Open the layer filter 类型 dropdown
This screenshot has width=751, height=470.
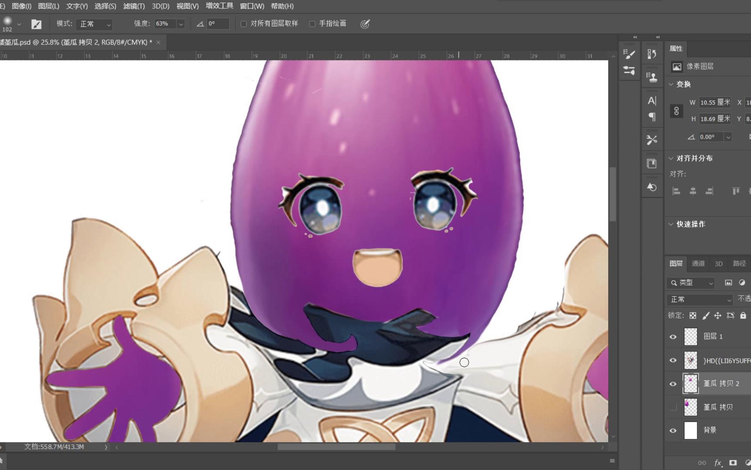pyautogui.click(x=691, y=283)
